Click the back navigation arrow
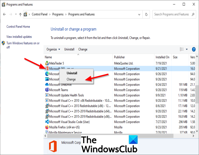Image resolution: width=199 pixels, height=155 pixels. coord(5,14)
